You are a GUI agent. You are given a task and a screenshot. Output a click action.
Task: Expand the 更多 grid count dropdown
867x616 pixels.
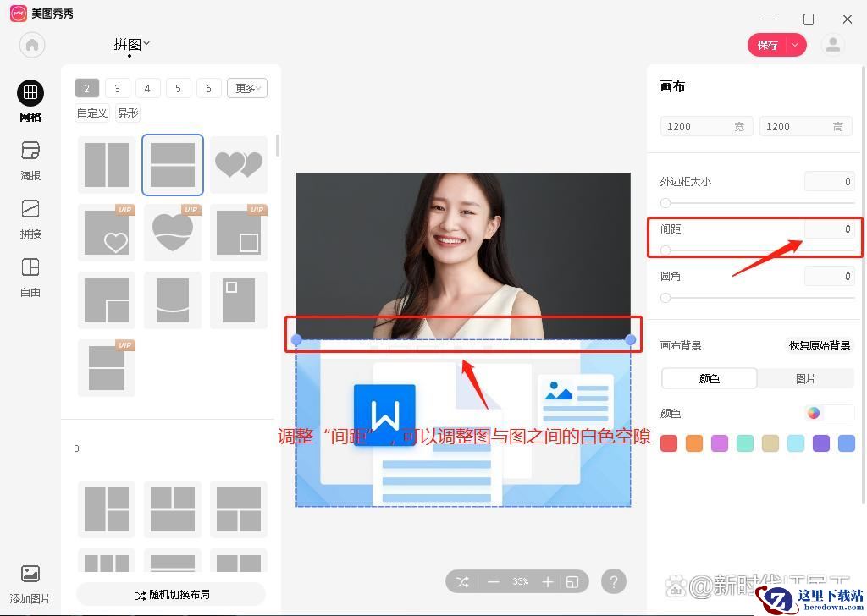[x=247, y=88]
